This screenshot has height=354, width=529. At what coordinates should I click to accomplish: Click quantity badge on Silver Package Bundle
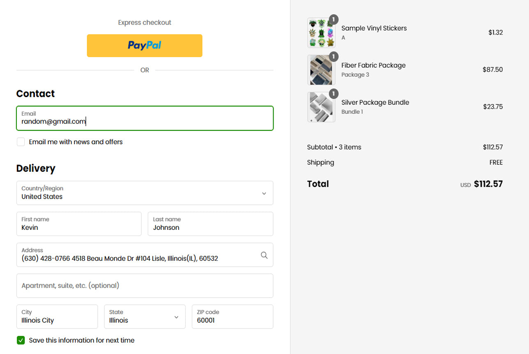(x=334, y=93)
